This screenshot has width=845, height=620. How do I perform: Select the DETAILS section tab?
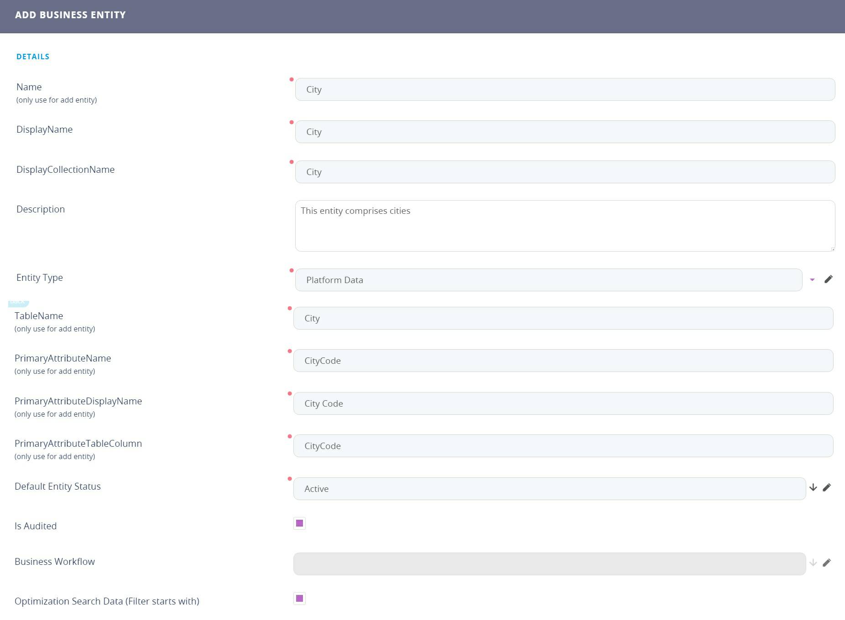[33, 57]
